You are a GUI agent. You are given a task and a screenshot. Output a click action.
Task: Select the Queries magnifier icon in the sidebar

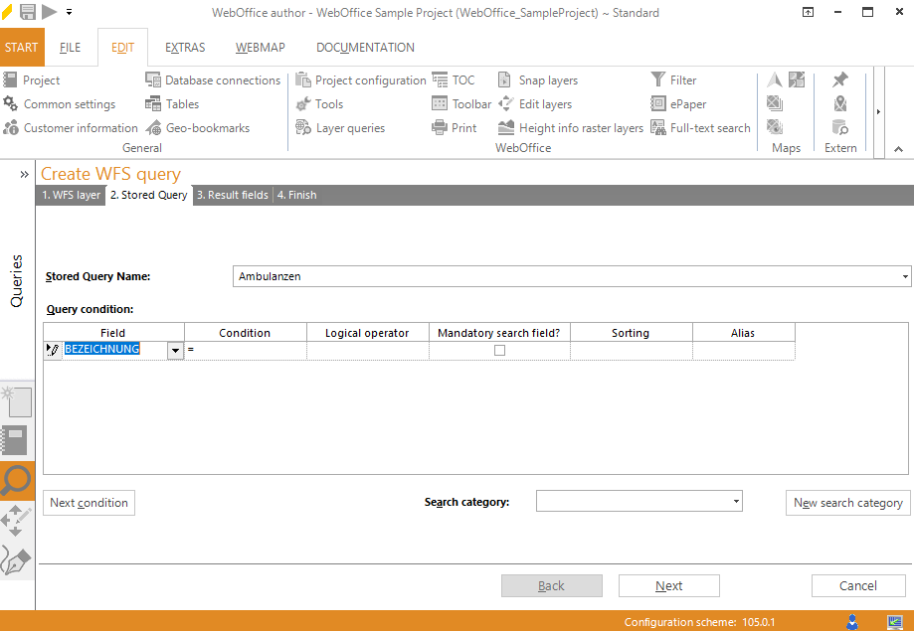[17, 481]
